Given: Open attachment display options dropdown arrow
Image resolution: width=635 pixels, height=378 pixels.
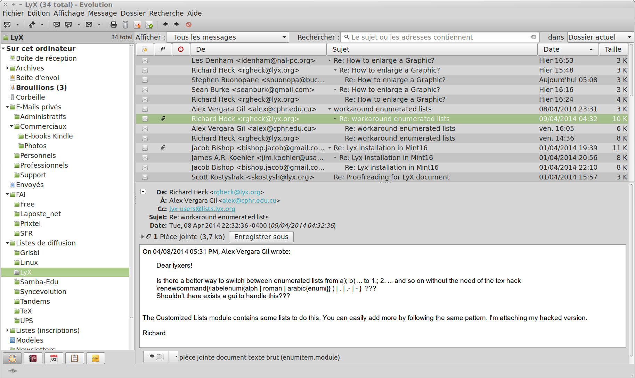Looking at the screenshot, I should tap(176, 356).
